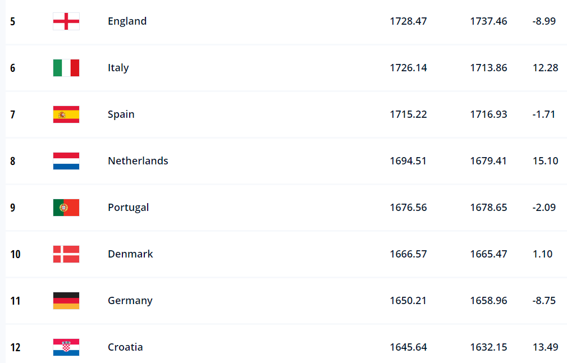
Task: Select rank number 11 row
Action: point(286,301)
